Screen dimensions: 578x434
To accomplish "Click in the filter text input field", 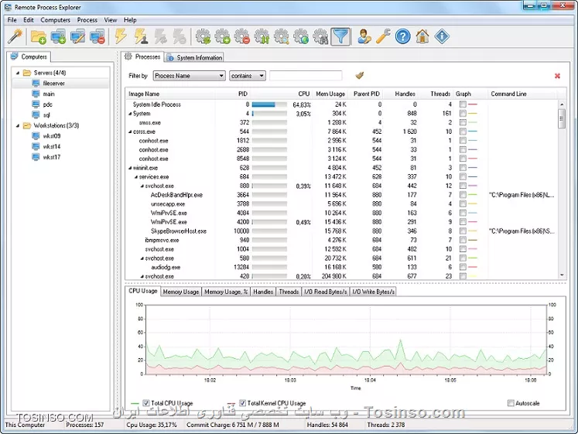I will point(306,76).
